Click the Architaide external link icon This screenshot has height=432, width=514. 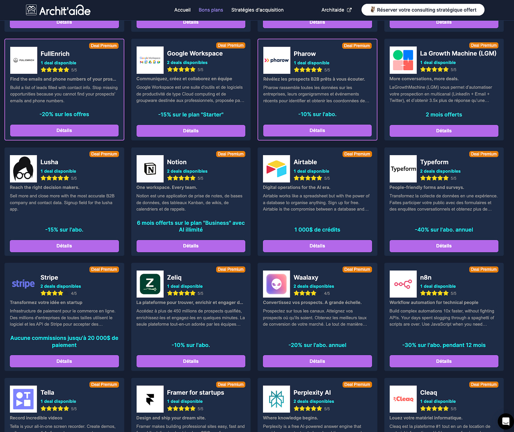(349, 10)
